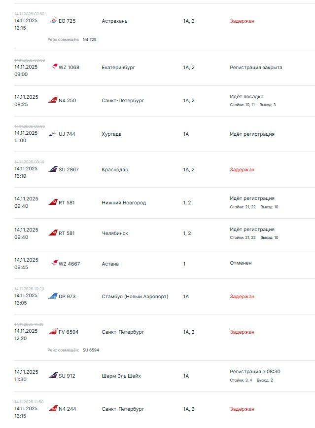The width and height of the screenshot is (315, 428).
Task: Click the airline logo beside WZ 4667
Action: pos(54,263)
